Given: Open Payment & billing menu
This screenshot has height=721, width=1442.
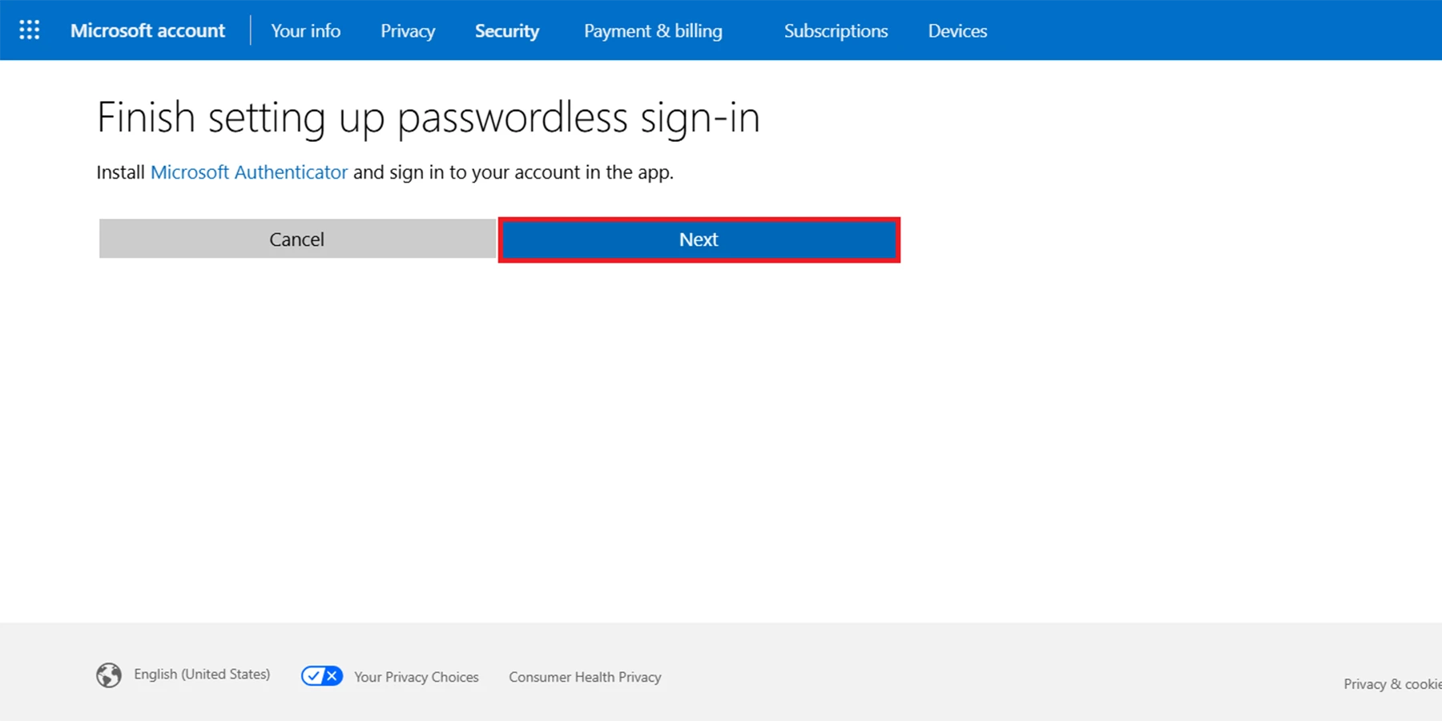Looking at the screenshot, I should point(653,30).
